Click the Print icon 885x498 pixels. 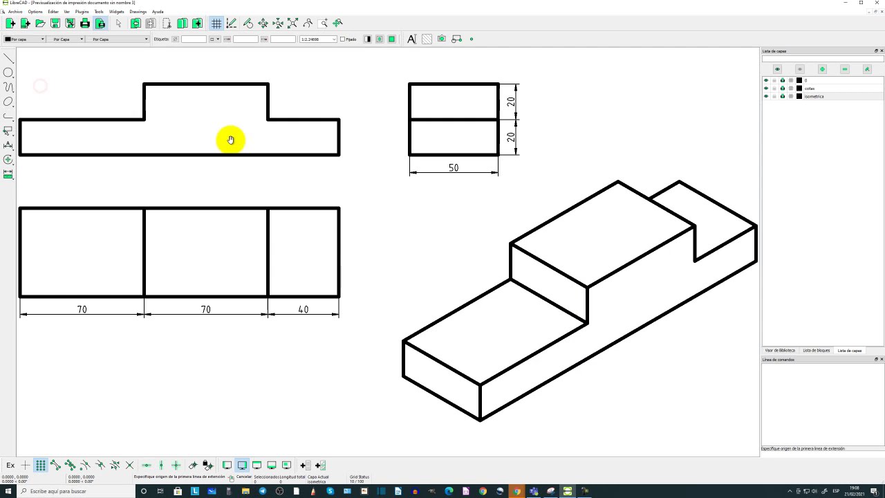tap(85, 24)
